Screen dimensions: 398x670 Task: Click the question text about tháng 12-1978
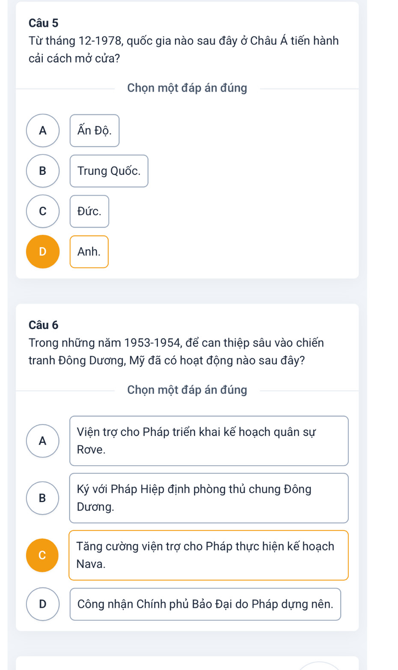[184, 50]
